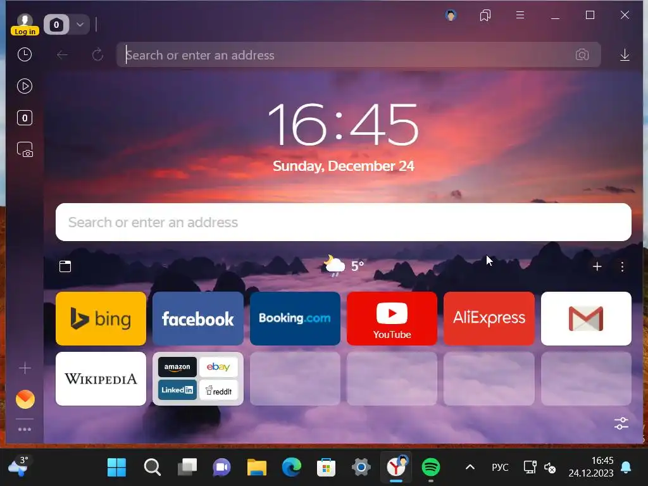The image size is (648, 486).
Task: Open the downloads arrow icon
Action: [x=625, y=55]
